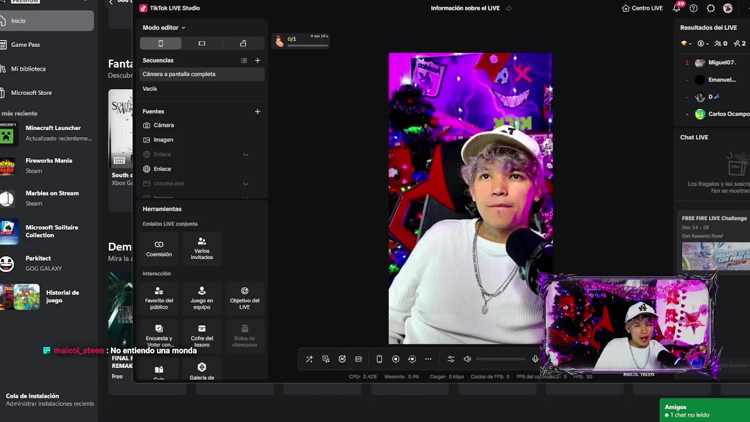Open the Juego en equipo tool
Viewport: 750px width, 422px height.
point(202,298)
